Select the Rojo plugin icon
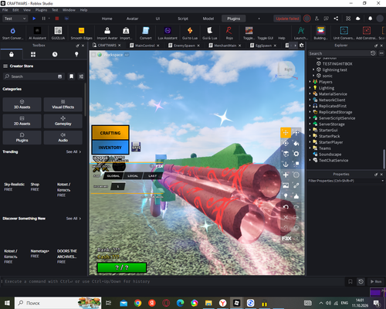The width and height of the screenshot is (386, 309). click(229, 33)
